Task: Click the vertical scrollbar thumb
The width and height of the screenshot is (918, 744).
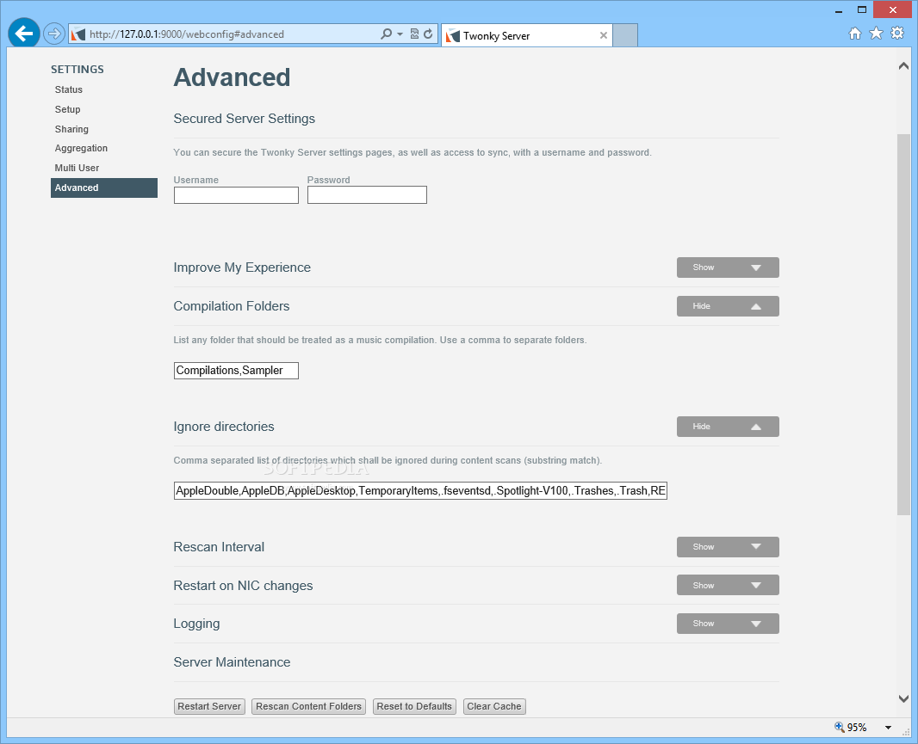Action: click(903, 324)
